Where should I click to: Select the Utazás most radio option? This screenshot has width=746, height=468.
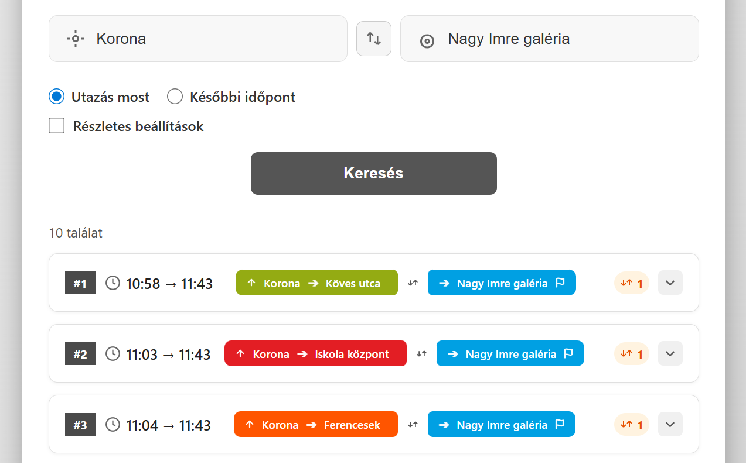click(56, 96)
